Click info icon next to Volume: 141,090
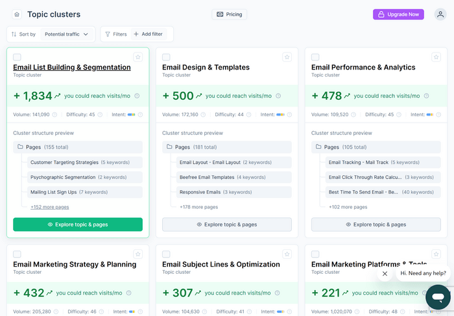Image resolution: width=454 pixels, height=316 pixels. (54, 115)
